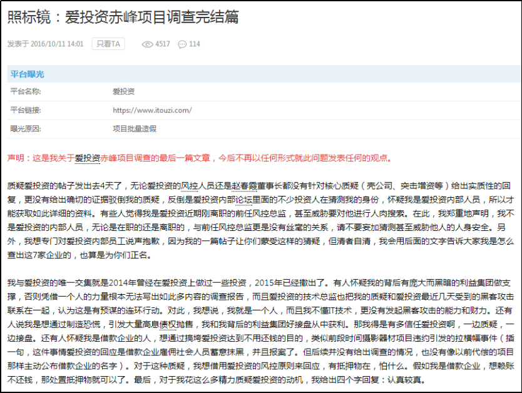Click the 曝光原因 label
Screen dimensions: 522x393
coord(26,129)
